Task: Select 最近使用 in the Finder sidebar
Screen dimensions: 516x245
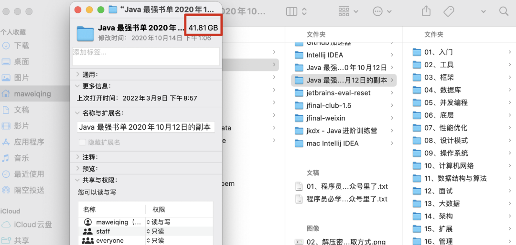Action: click(x=29, y=174)
